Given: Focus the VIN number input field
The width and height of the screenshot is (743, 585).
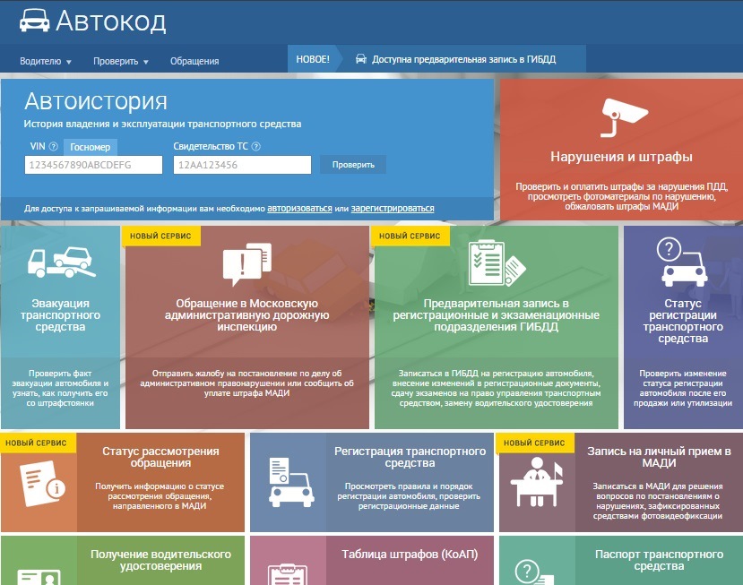Looking at the screenshot, I should 93,165.
